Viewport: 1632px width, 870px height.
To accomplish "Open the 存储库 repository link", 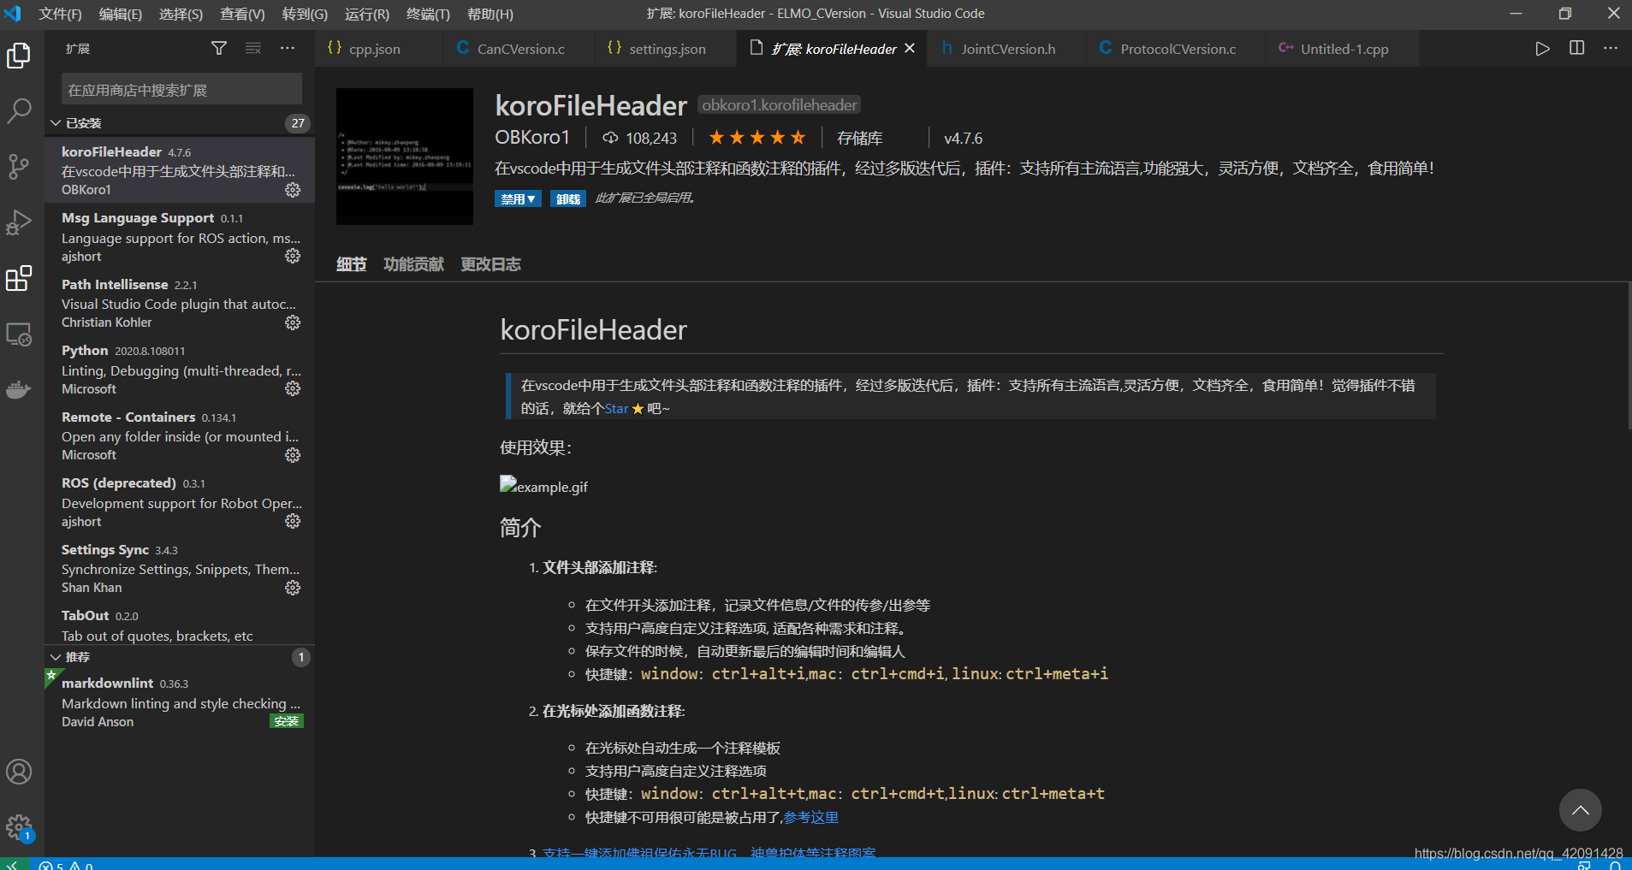I will [859, 138].
